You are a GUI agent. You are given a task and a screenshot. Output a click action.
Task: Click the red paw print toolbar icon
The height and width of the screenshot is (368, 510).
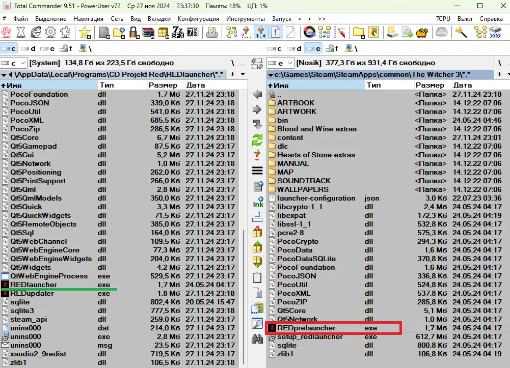pyautogui.click(x=6, y=32)
